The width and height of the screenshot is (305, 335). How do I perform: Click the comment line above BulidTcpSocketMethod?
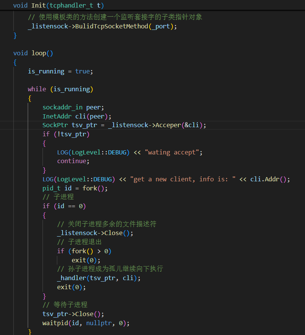click(x=115, y=17)
